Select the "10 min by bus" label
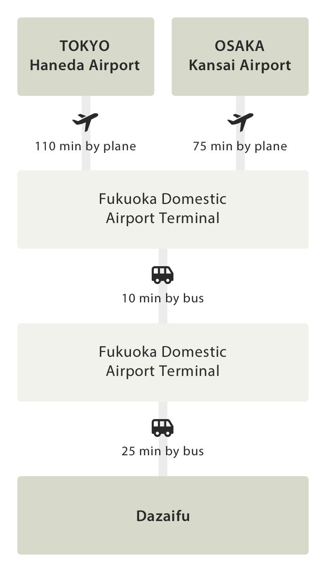This screenshot has height=572, width=326. pos(163,298)
